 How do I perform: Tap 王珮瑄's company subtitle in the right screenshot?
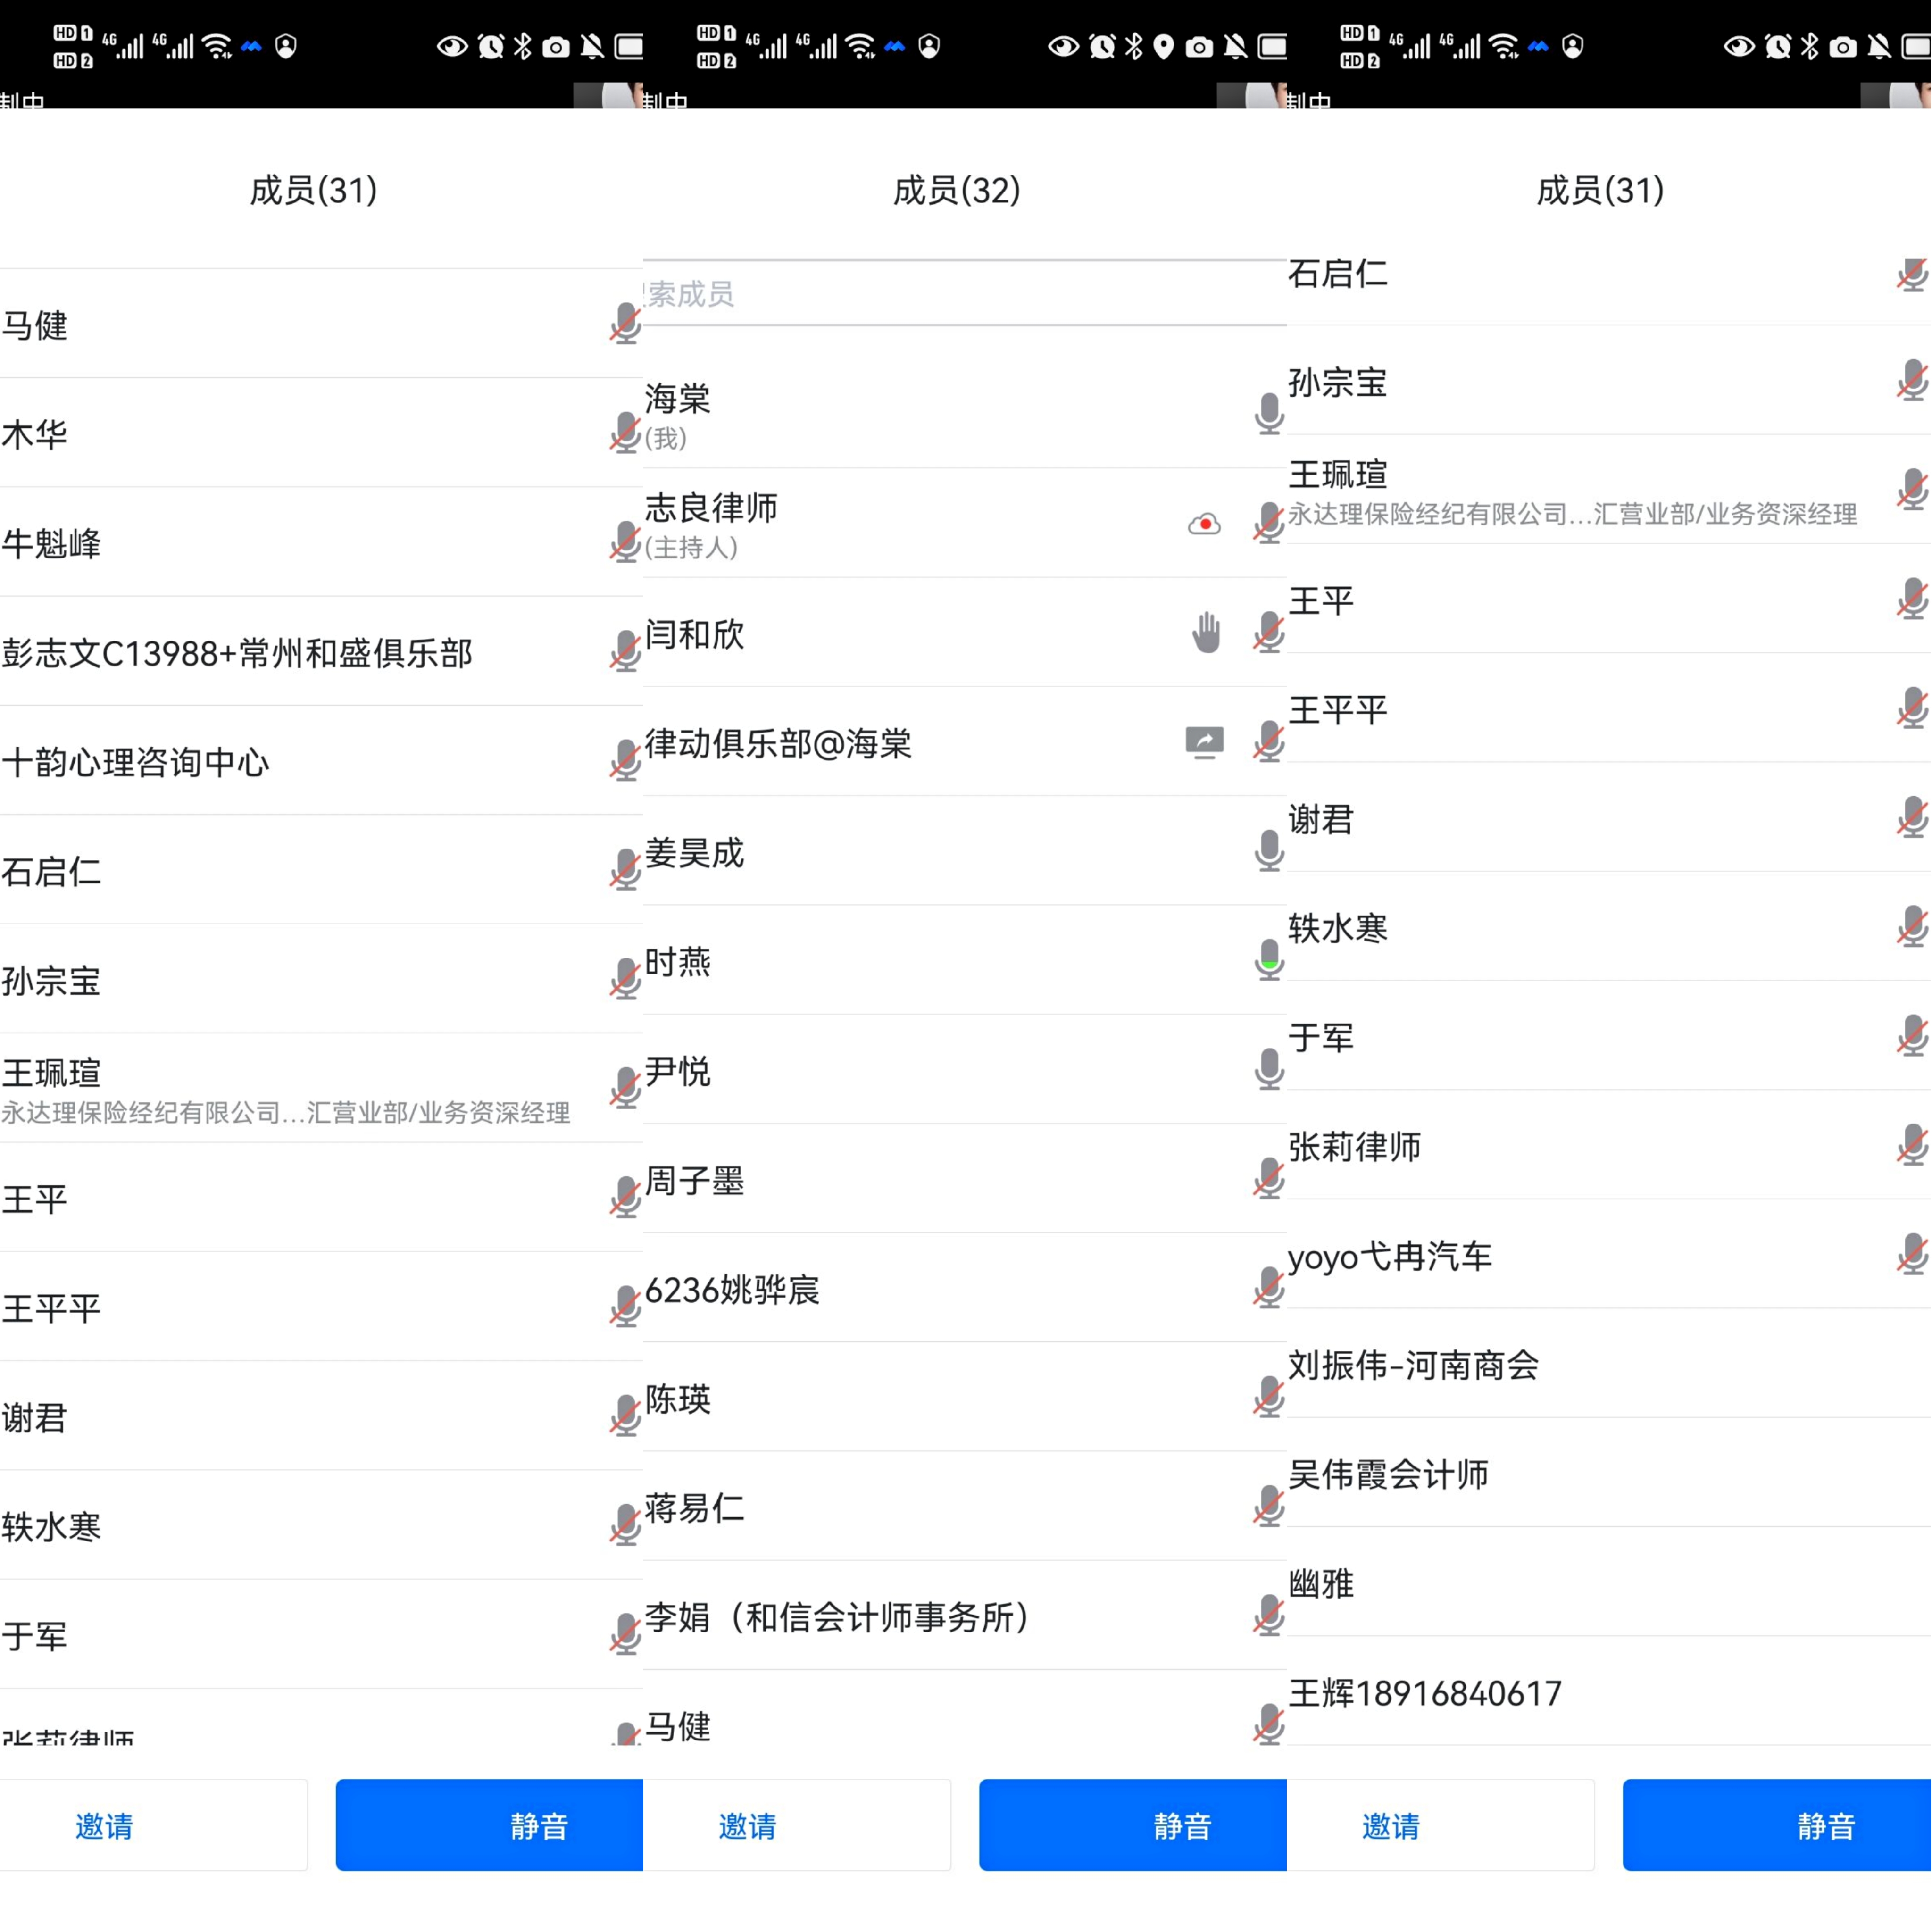coord(1573,514)
